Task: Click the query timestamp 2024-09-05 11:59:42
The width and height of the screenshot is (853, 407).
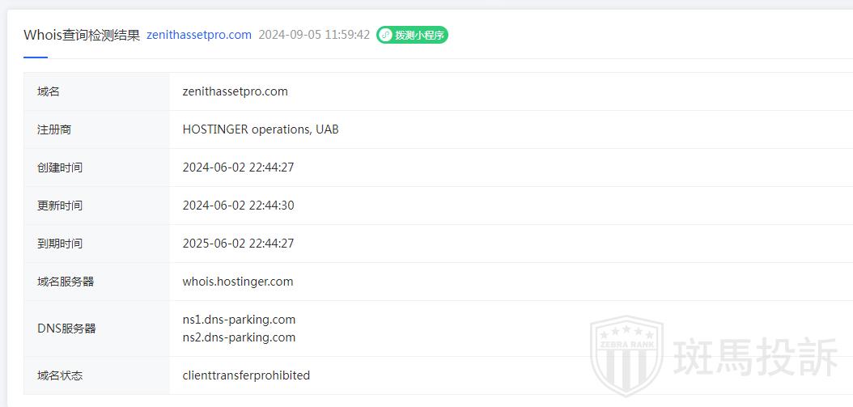Action: pyautogui.click(x=314, y=35)
